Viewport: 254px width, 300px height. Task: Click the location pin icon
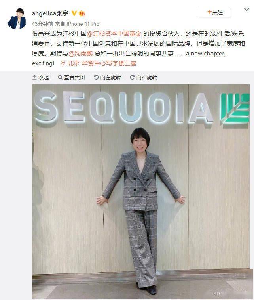coord(63,63)
